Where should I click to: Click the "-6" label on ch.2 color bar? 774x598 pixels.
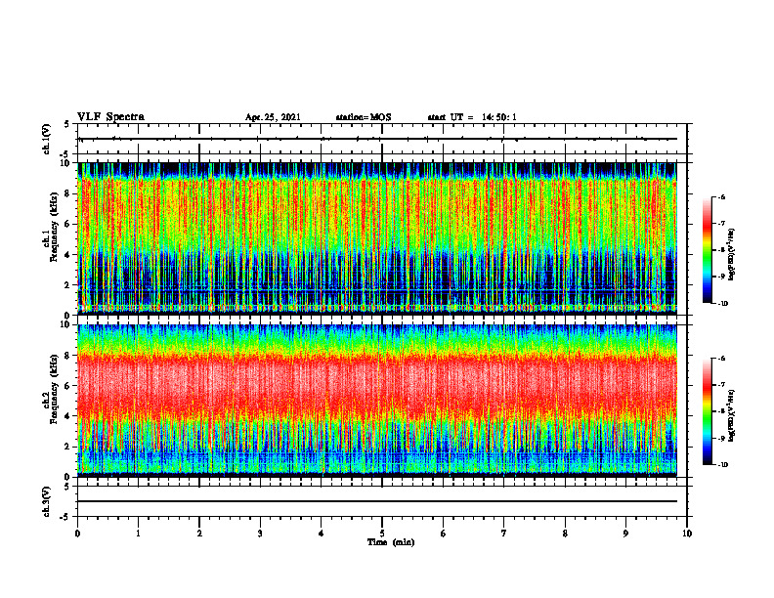coord(721,359)
